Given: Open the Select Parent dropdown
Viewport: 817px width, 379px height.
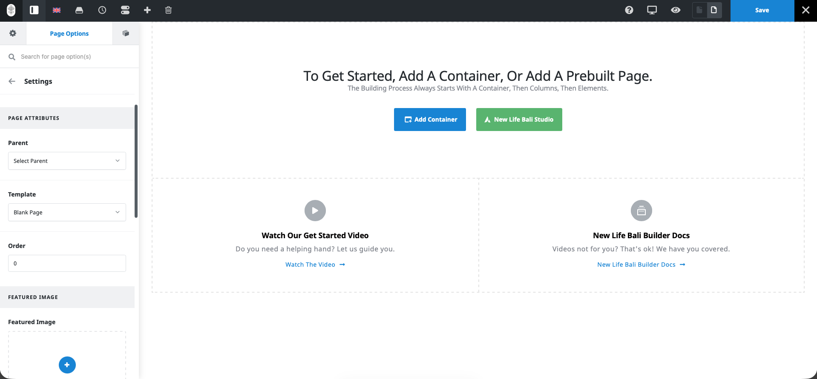Looking at the screenshot, I should click(x=67, y=161).
